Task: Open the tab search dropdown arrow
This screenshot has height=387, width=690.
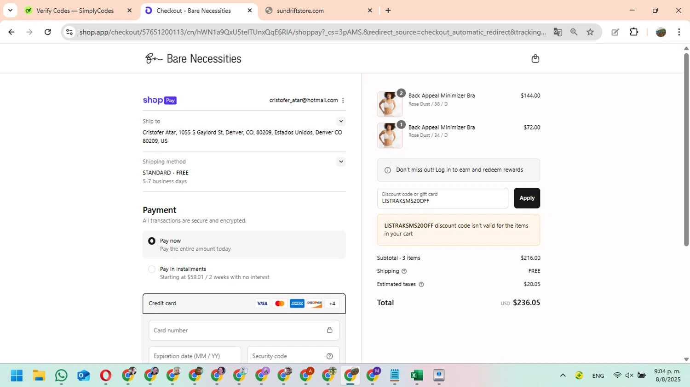Action: point(10,10)
